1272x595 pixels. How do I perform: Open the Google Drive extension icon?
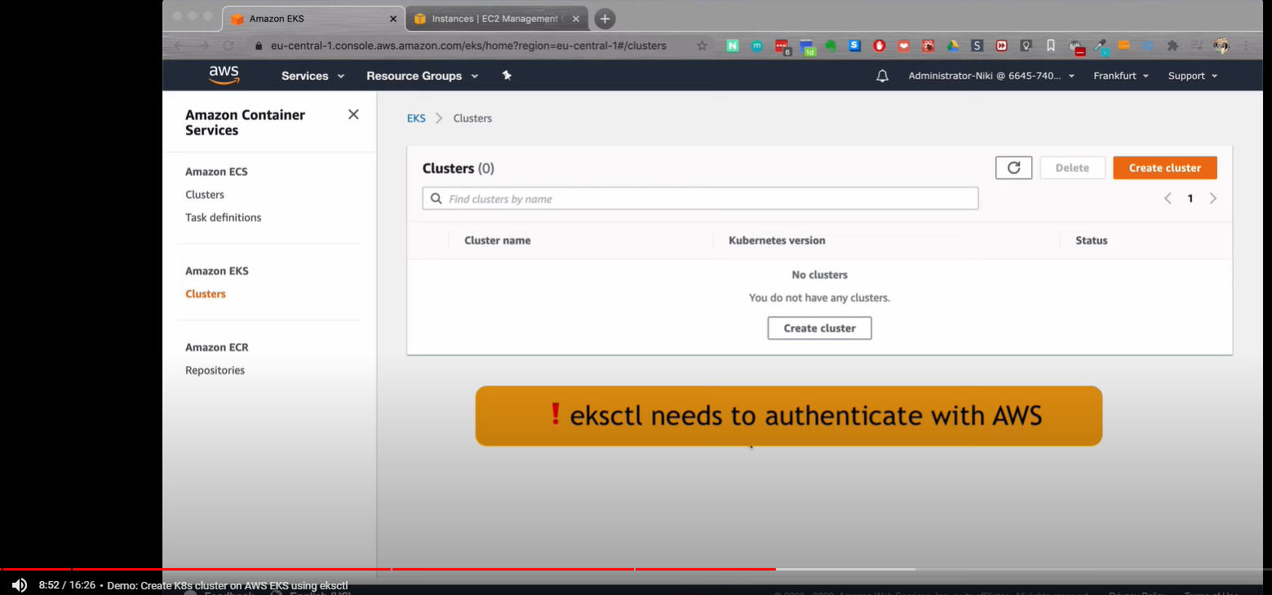[x=953, y=46]
